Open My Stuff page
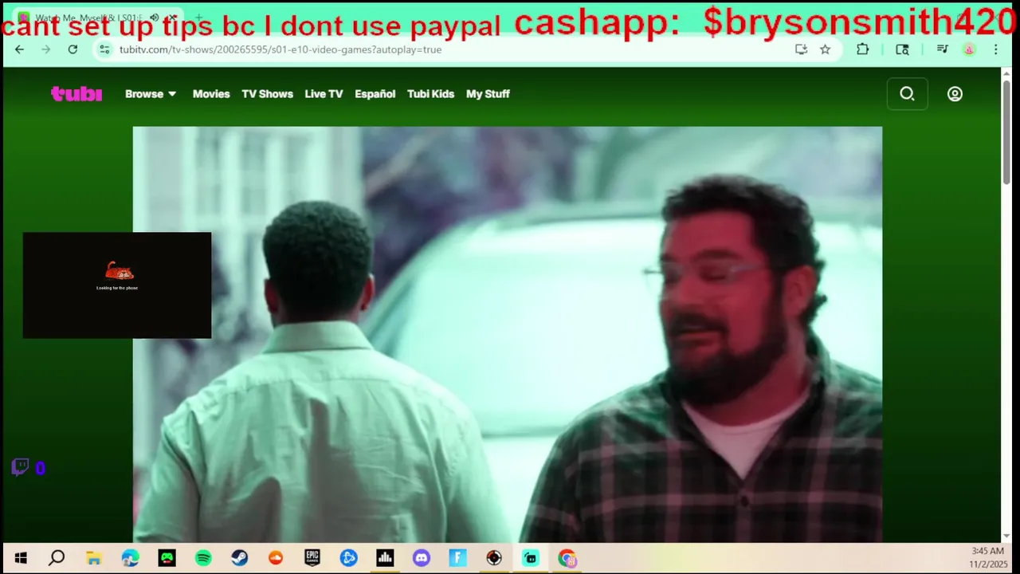 pyautogui.click(x=488, y=94)
